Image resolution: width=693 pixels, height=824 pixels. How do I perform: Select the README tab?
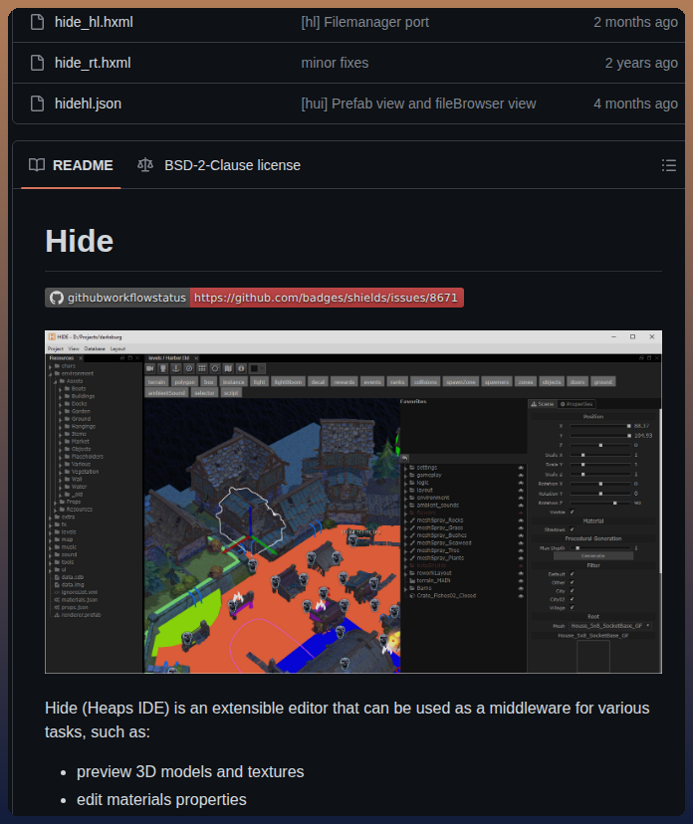pyautogui.click(x=71, y=165)
